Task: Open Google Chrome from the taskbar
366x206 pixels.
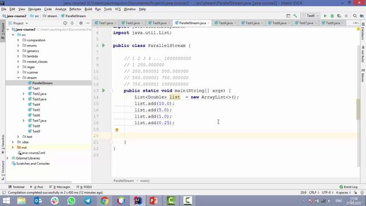Action: click(105, 201)
